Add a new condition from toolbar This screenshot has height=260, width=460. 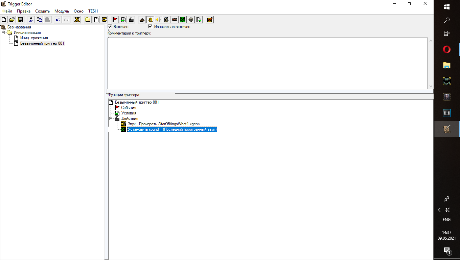pos(123,20)
